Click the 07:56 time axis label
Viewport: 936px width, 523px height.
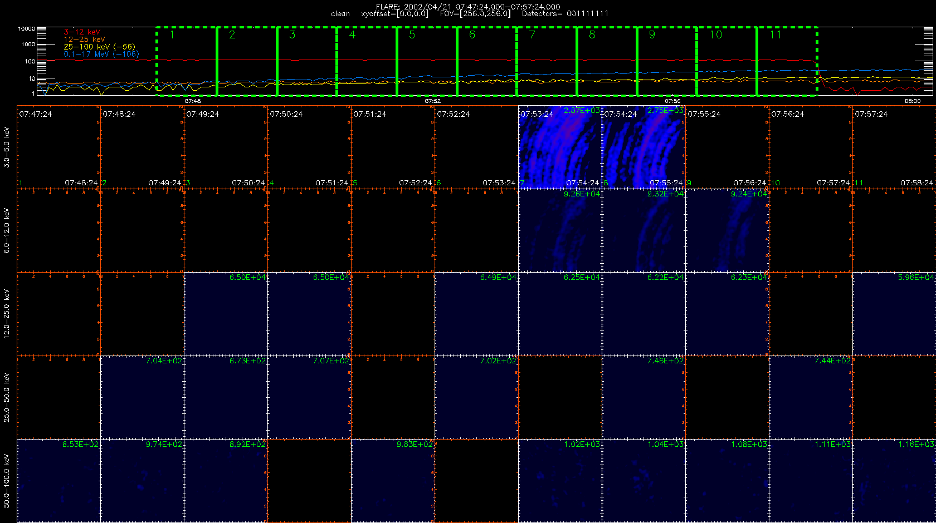tap(672, 101)
